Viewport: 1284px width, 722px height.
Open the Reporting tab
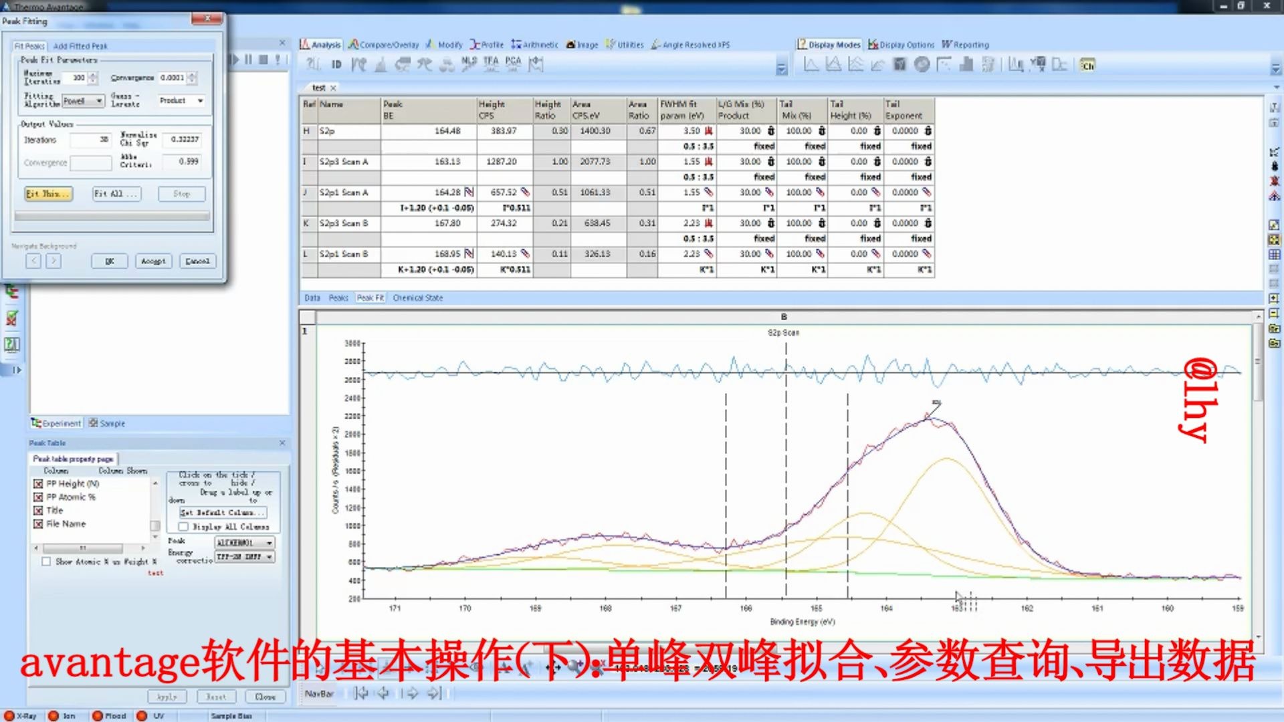tap(965, 45)
